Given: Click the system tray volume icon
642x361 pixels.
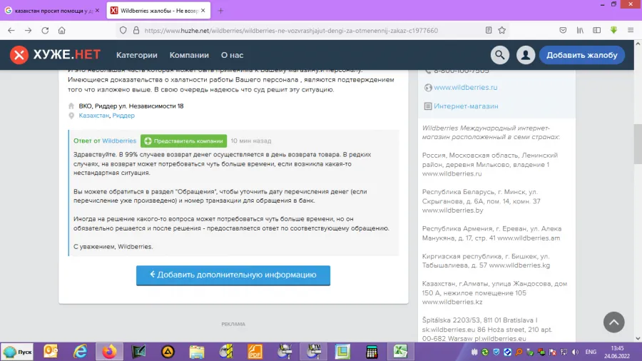Looking at the screenshot, I should [575, 352].
